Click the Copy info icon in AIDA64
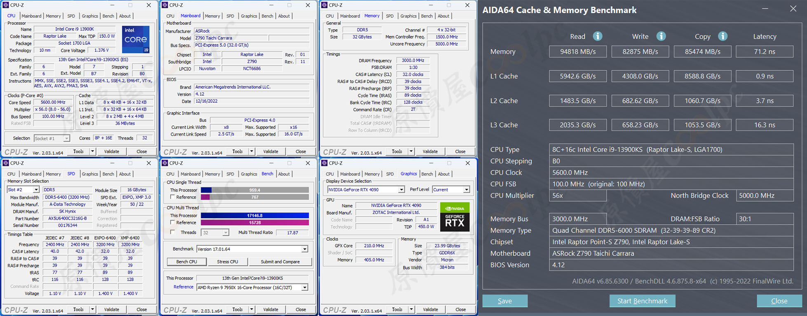Image resolution: width=807 pixels, height=316 pixels. coord(723,36)
